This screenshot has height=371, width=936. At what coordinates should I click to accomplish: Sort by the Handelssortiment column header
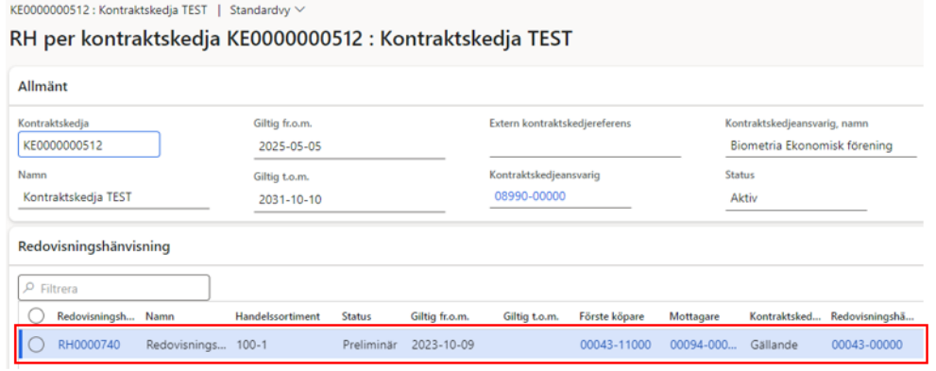coord(278,316)
